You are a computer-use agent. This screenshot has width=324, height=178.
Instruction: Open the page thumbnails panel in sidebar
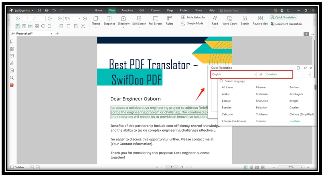point(12,49)
